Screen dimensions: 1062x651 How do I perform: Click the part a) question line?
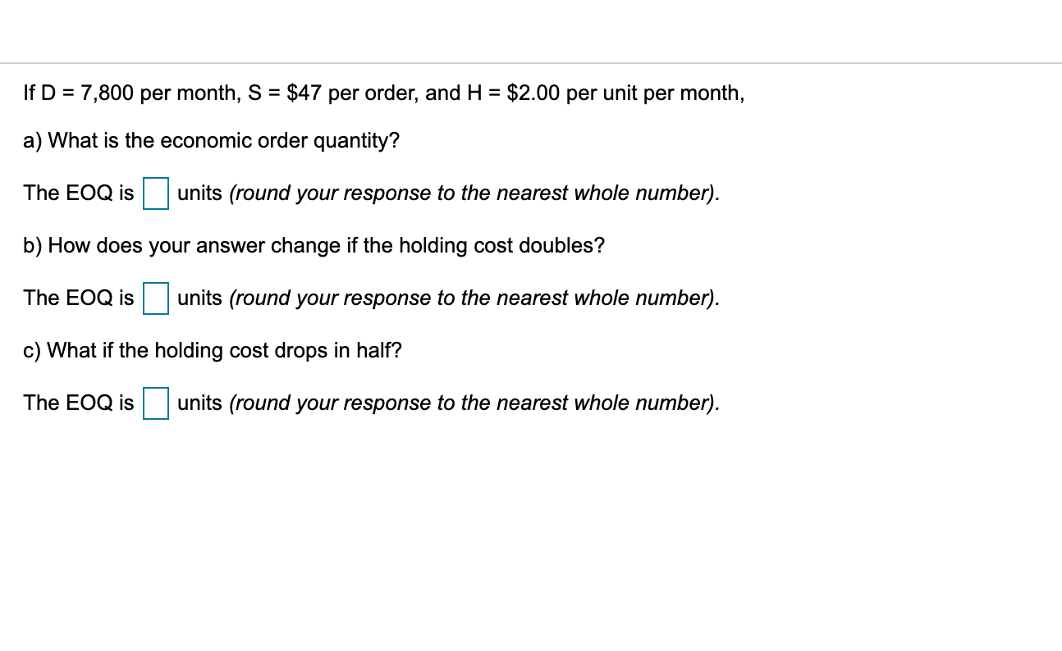(211, 140)
